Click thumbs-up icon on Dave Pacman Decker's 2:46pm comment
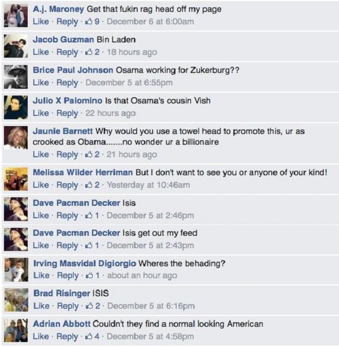 point(89,215)
